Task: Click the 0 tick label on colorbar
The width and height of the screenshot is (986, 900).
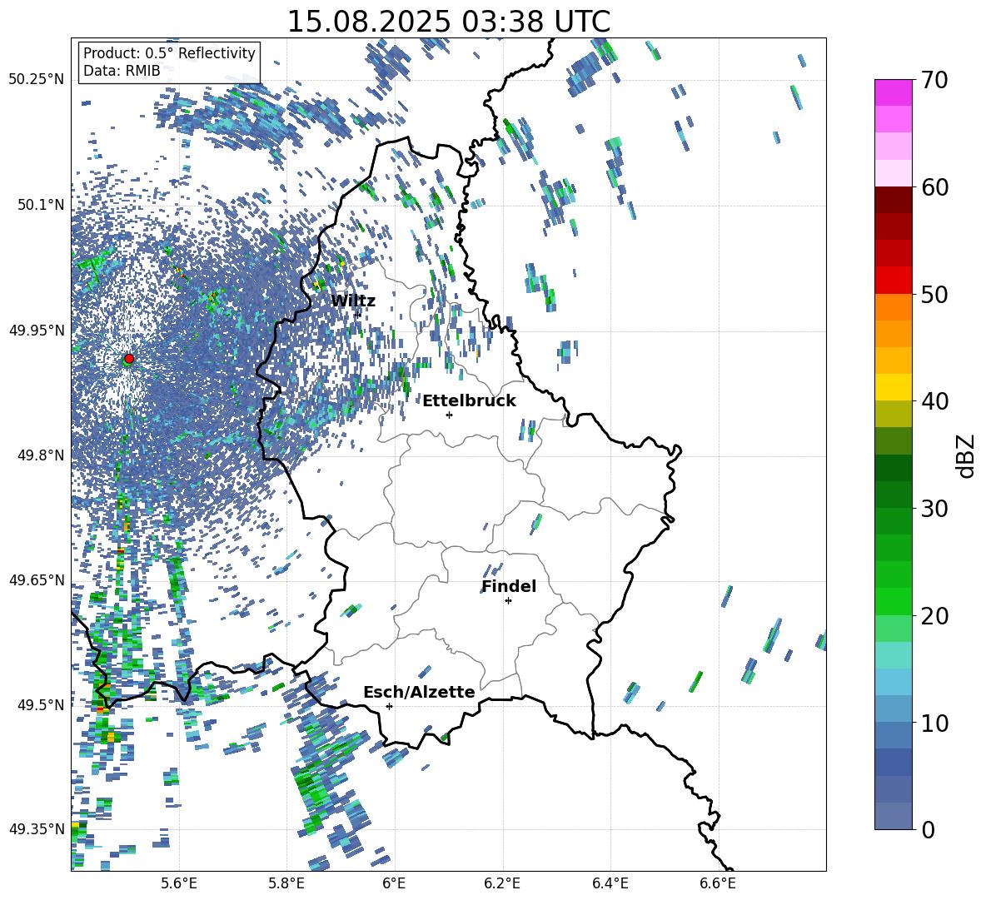Action: [927, 829]
